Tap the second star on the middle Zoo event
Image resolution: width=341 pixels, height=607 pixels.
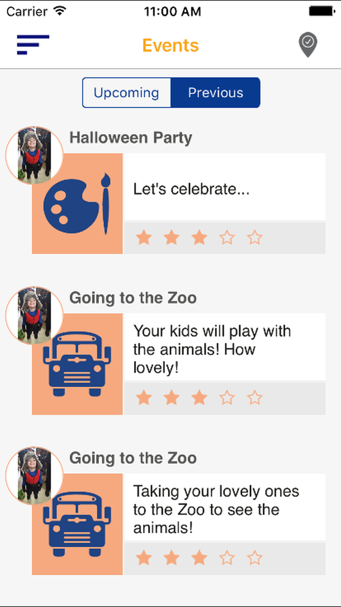click(x=172, y=398)
